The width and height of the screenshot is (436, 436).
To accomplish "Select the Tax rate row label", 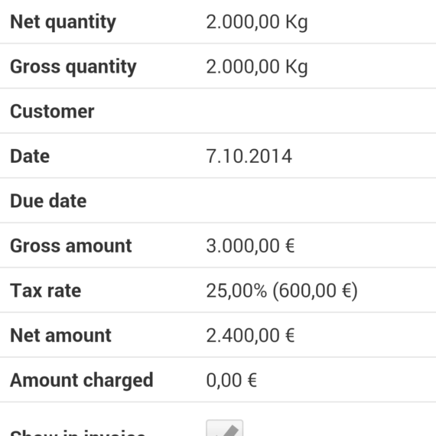I will tap(46, 291).
